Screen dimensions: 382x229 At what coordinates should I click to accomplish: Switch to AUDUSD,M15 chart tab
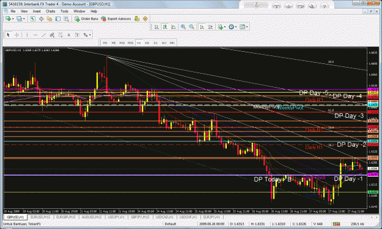tap(91, 217)
